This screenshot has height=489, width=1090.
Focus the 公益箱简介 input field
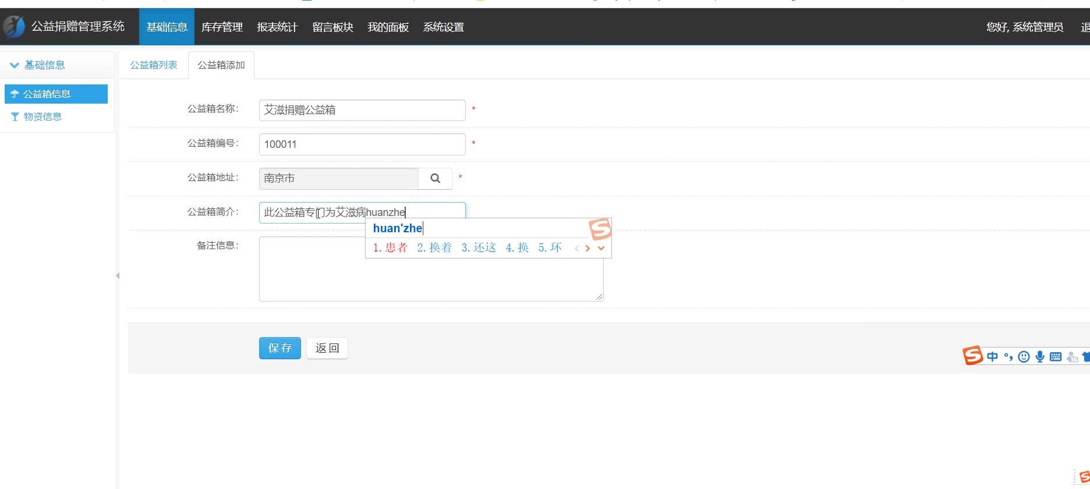(x=362, y=212)
